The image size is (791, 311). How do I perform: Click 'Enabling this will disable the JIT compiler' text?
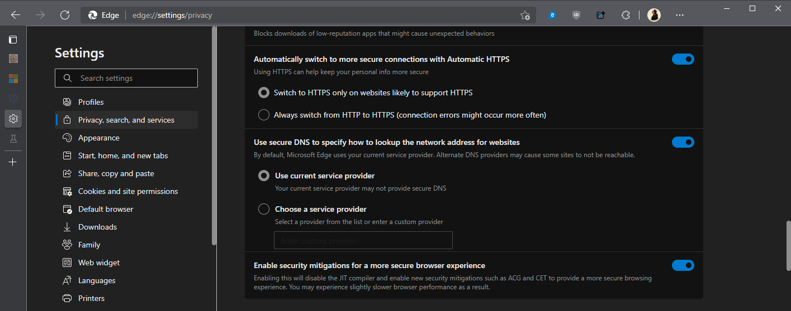[x=453, y=283]
